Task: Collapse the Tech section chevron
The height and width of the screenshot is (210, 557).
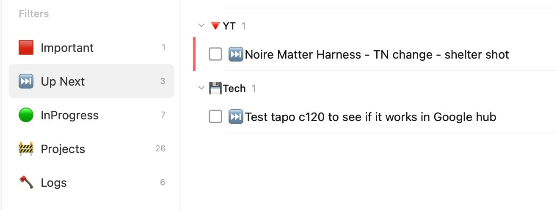Action: point(201,89)
